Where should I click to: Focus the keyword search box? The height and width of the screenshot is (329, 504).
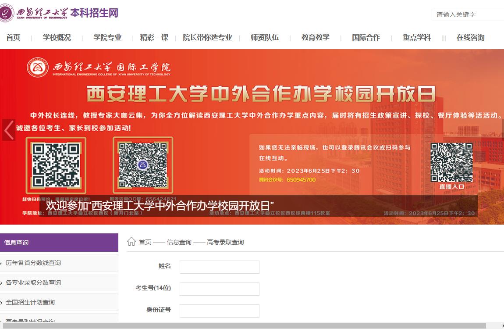pyautogui.click(x=468, y=14)
